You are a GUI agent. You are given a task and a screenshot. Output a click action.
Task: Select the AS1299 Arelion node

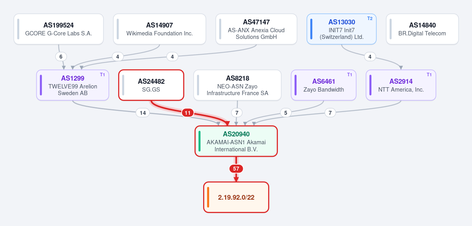pyautogui.click(x=72, y=85)
